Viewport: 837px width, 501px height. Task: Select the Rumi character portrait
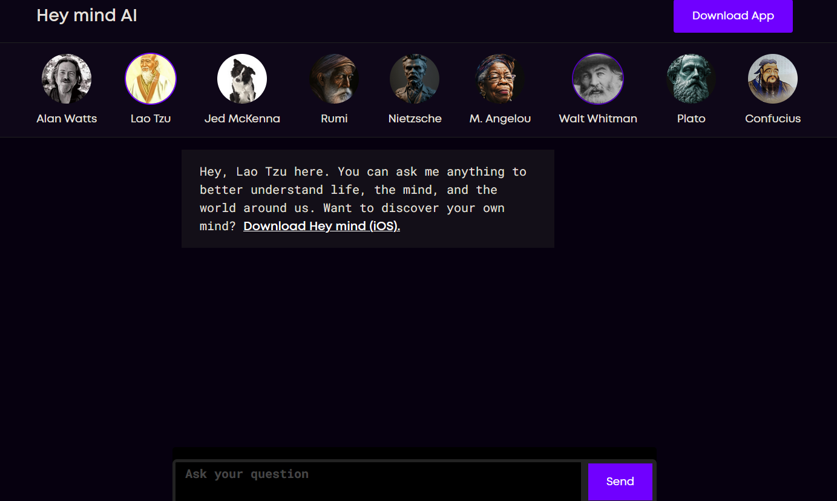334,79
